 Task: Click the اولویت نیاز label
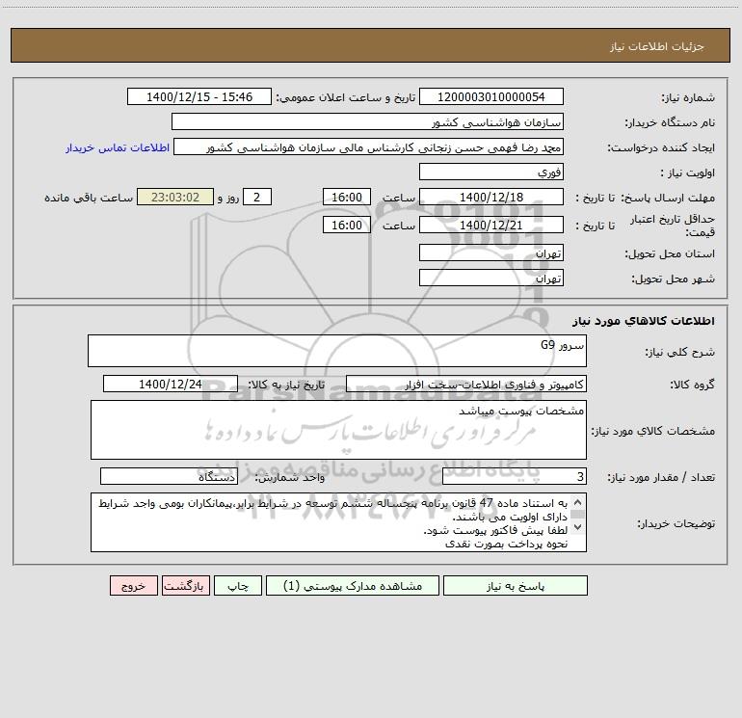(x=688, y=173)
